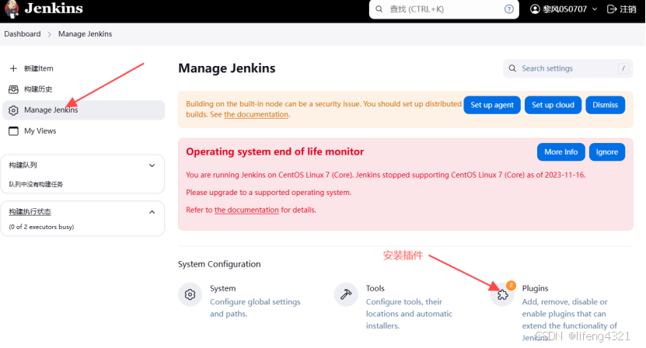The width and height of the screenshot is (646, 348).
Task: Click the magnifier icon in Search settings
Action: (512, 68)
